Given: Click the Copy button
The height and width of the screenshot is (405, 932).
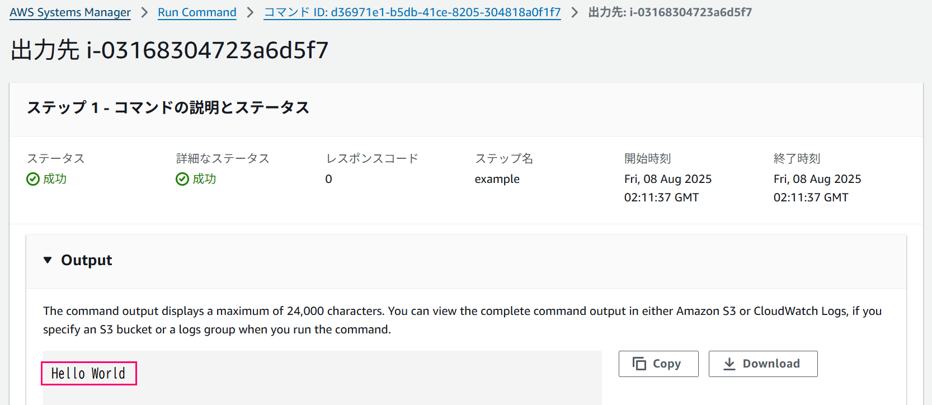Looking at the screenshot, I should click(x=658, y=364).
